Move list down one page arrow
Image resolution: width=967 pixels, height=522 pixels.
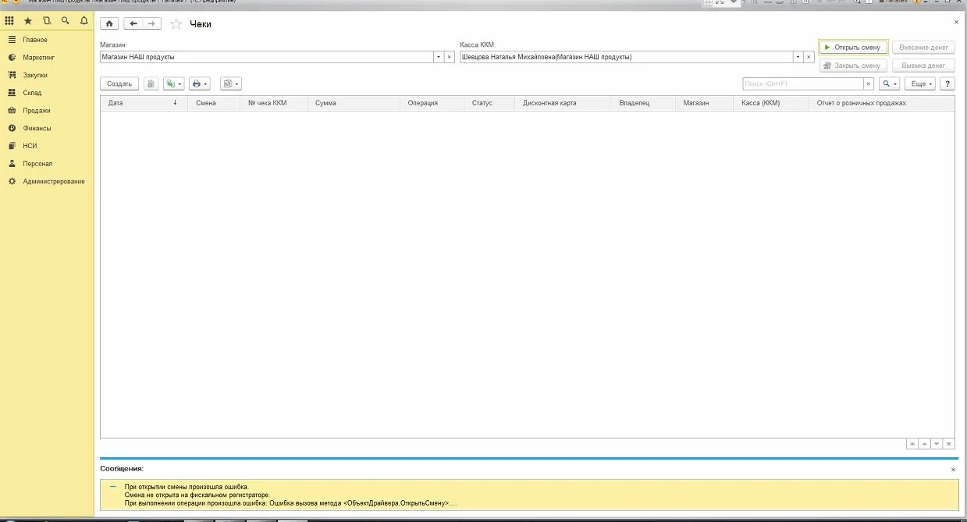937,443
